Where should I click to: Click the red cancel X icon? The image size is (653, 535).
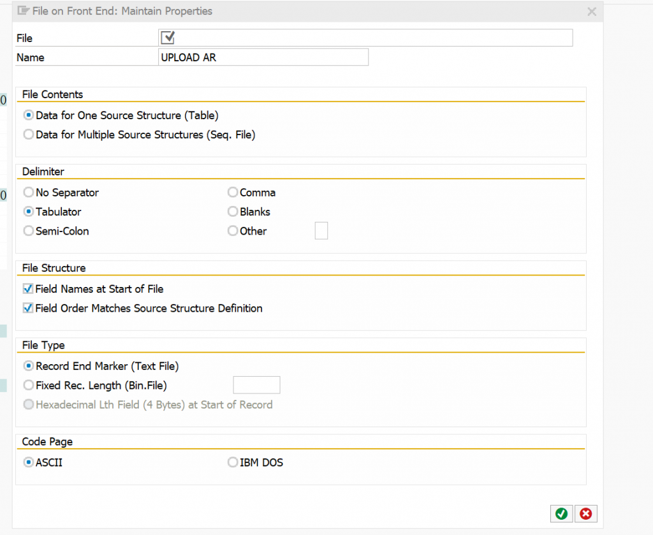coord(585,514)
